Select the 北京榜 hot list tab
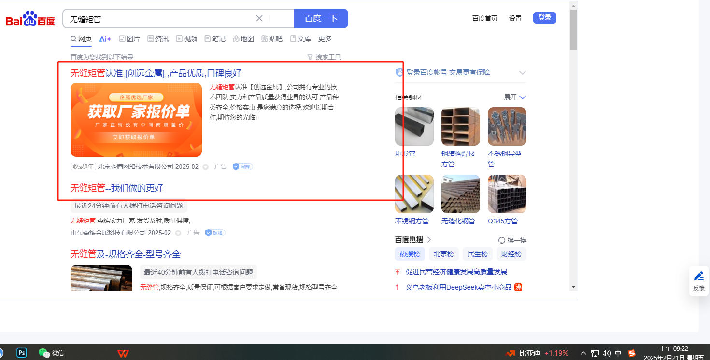 pos(444,254)
